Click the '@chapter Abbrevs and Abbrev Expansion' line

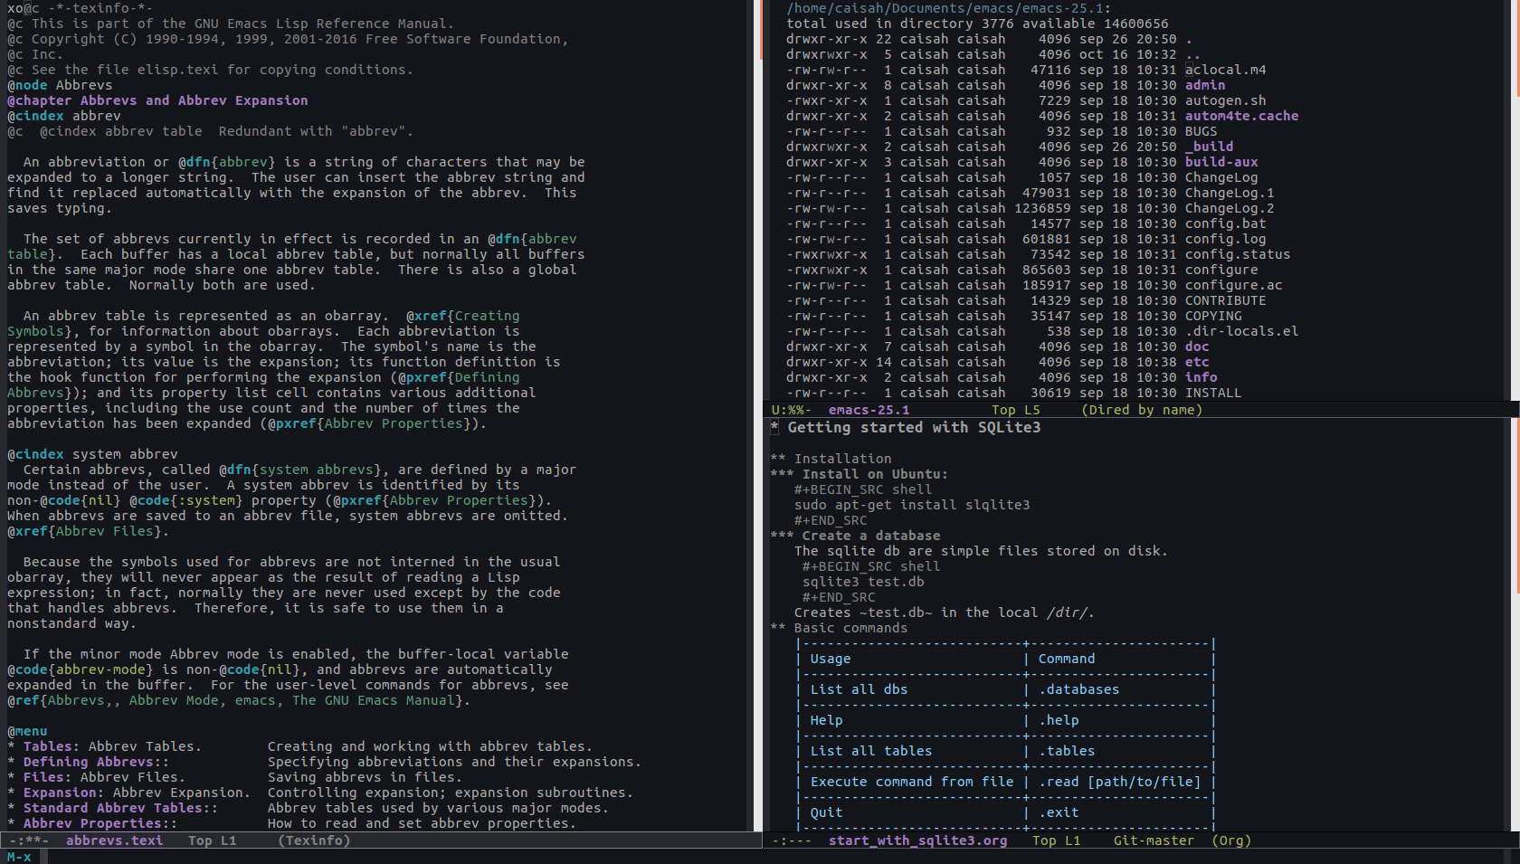click(x=157, y=100)
